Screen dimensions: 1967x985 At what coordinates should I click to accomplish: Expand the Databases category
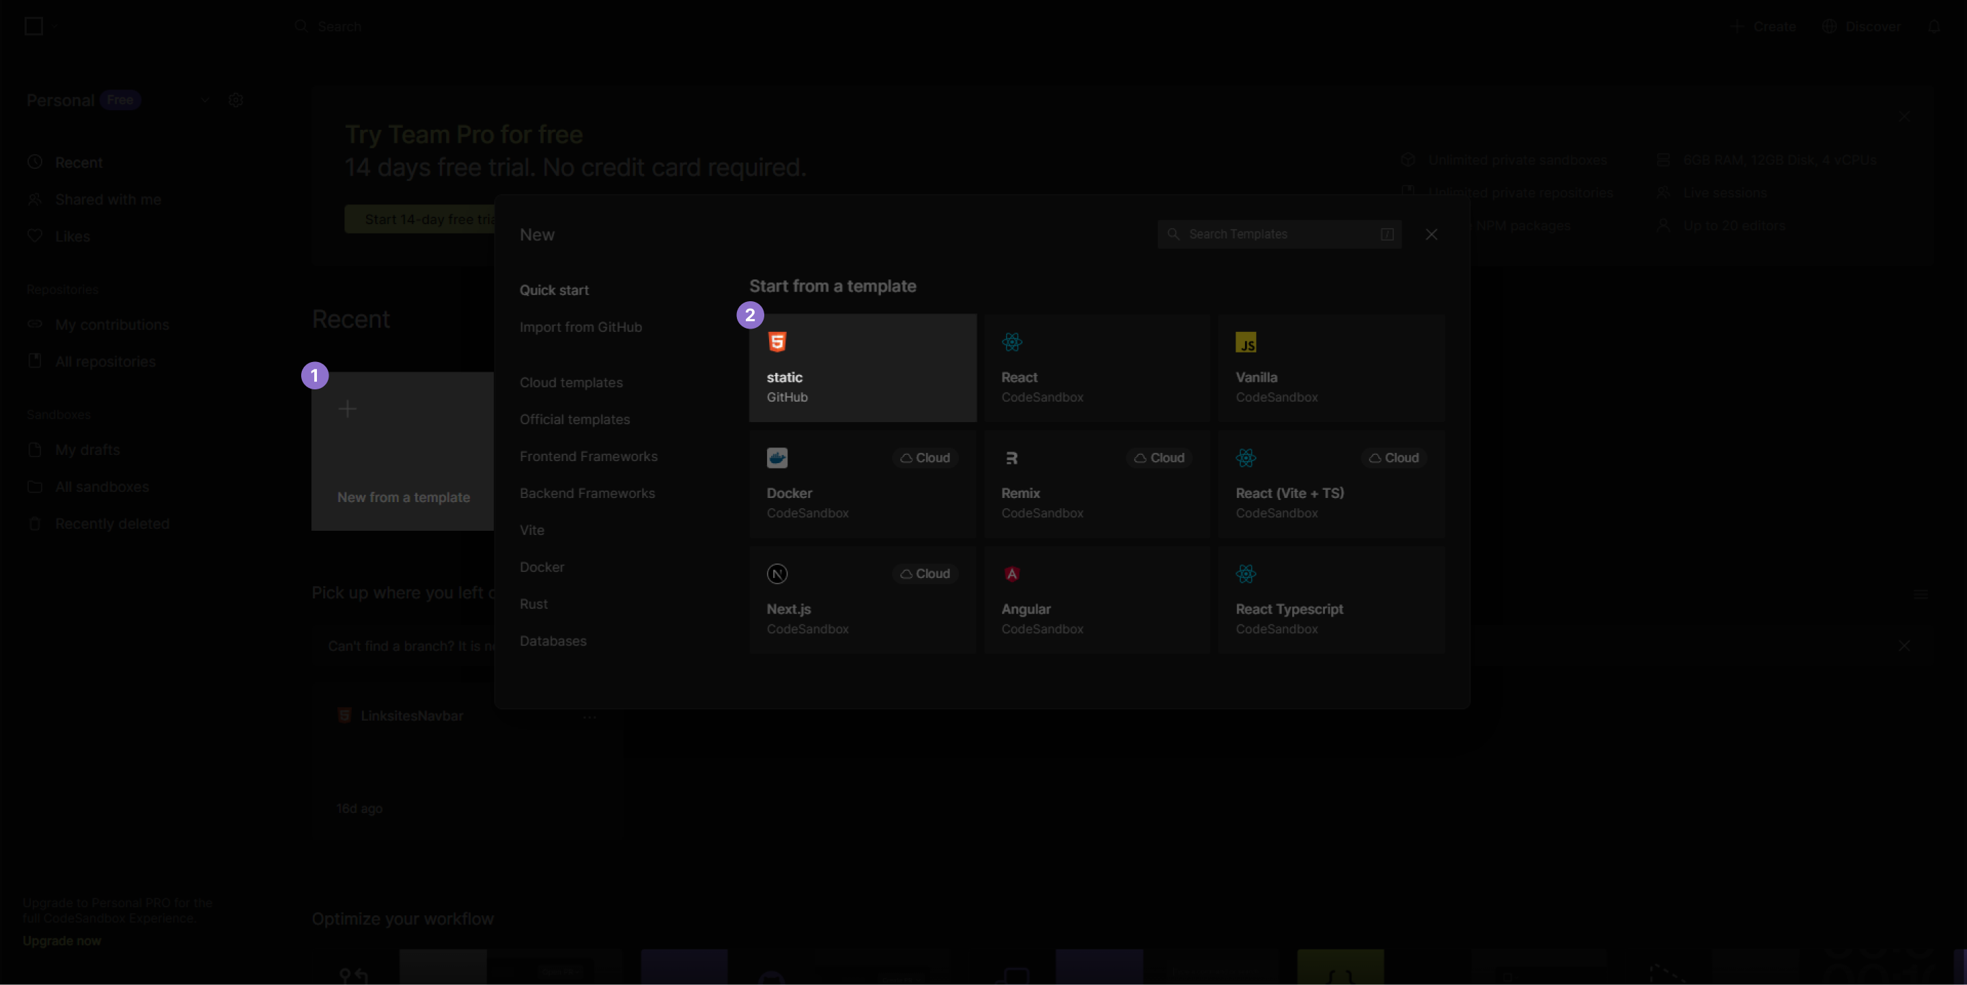pos(553,641)
